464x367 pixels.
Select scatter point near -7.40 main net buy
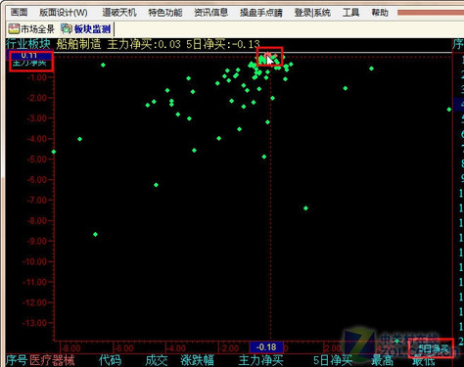click(x=305, y=208)
